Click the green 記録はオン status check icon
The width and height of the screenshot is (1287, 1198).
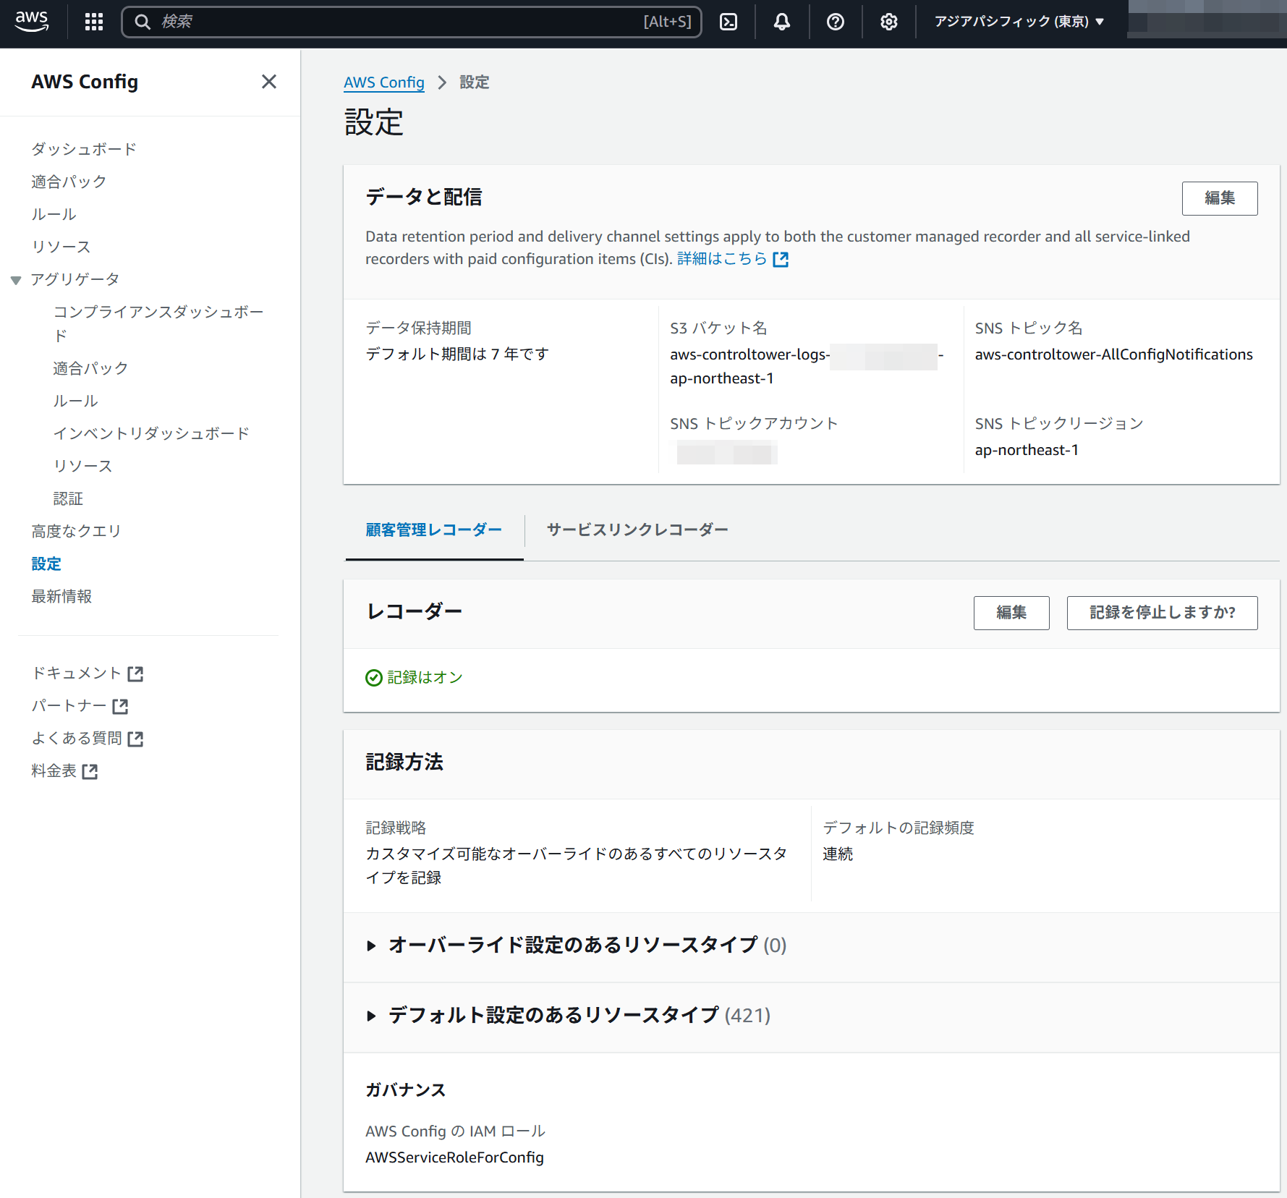click(x=374, y=678)
